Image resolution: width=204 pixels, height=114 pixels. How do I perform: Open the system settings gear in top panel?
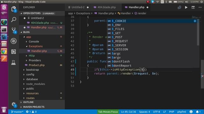(x=201, y=2)
